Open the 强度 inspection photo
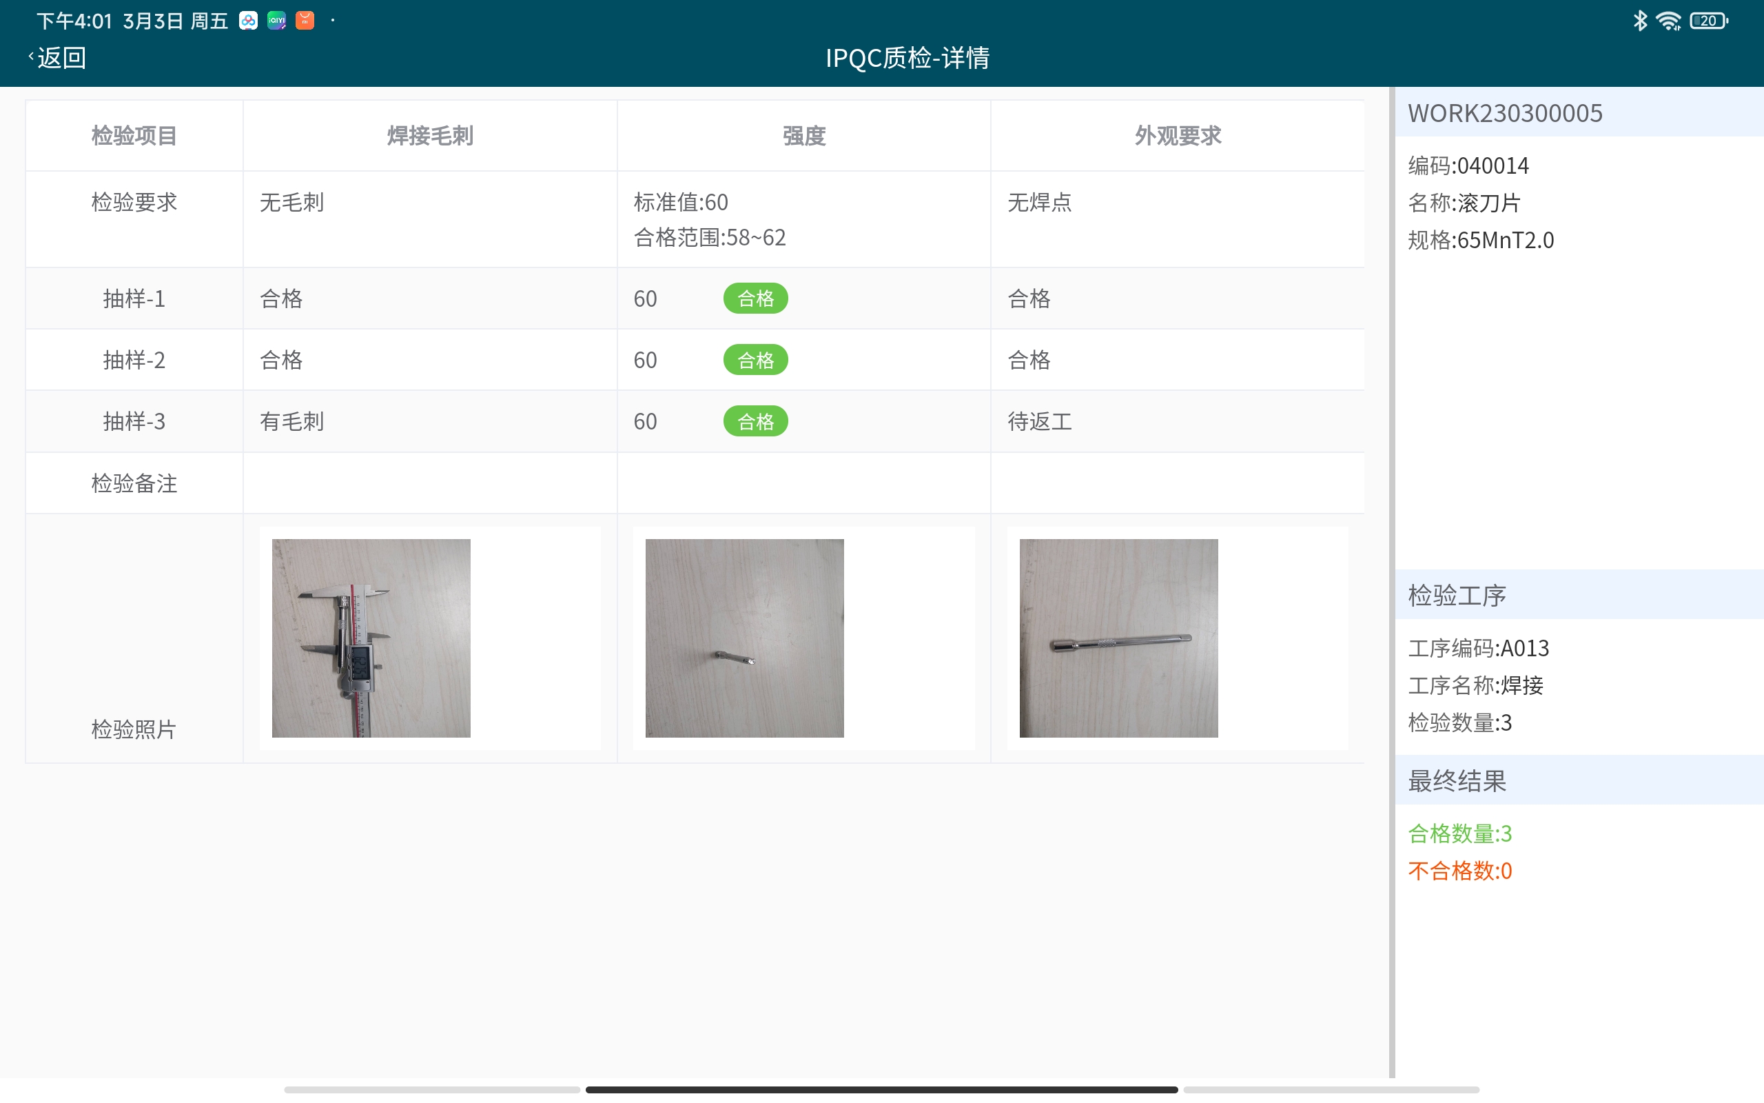Screen dimensions: 1764x1103 point(744,638)
